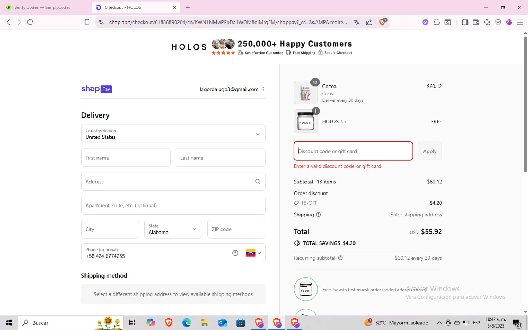Screen dimensions: 528x330
Task: Click the free jar promo icon
Action: point(306,289)
